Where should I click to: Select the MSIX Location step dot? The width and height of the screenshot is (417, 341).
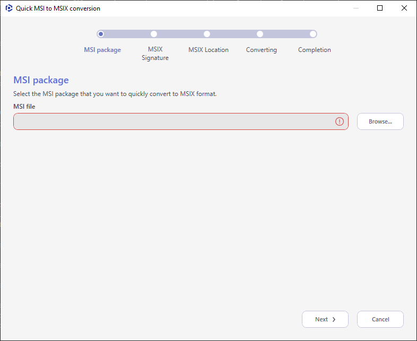click(207, 34)
